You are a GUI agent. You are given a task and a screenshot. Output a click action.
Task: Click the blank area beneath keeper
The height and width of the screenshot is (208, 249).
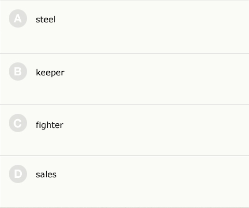click(124, 93)
